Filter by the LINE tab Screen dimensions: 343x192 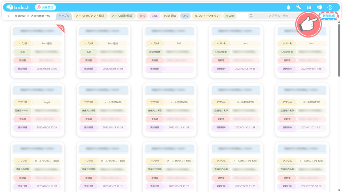coord(154,16)
